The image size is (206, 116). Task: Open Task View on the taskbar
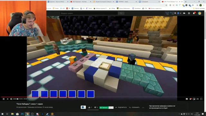[7, 114]
